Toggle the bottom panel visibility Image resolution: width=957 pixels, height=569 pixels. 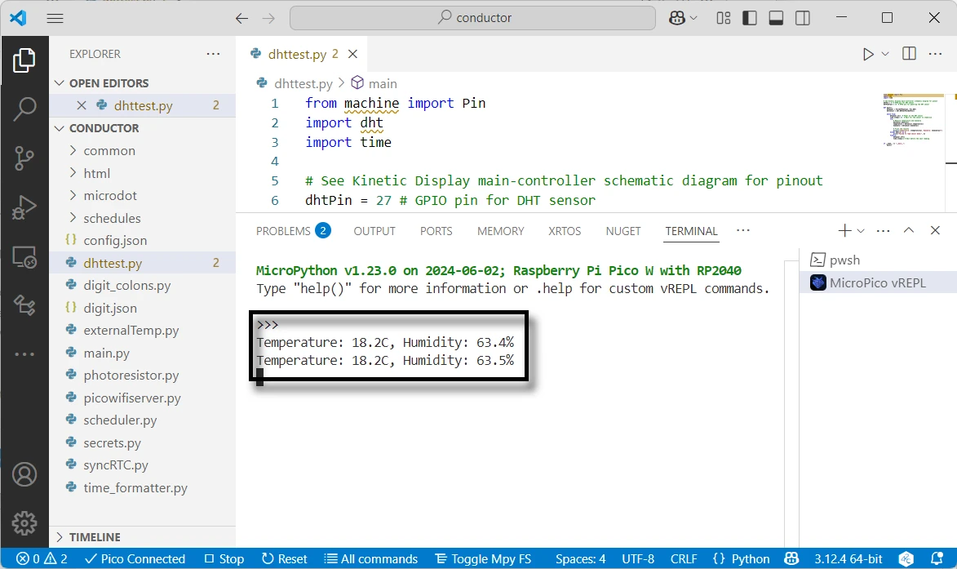point(776,18)
